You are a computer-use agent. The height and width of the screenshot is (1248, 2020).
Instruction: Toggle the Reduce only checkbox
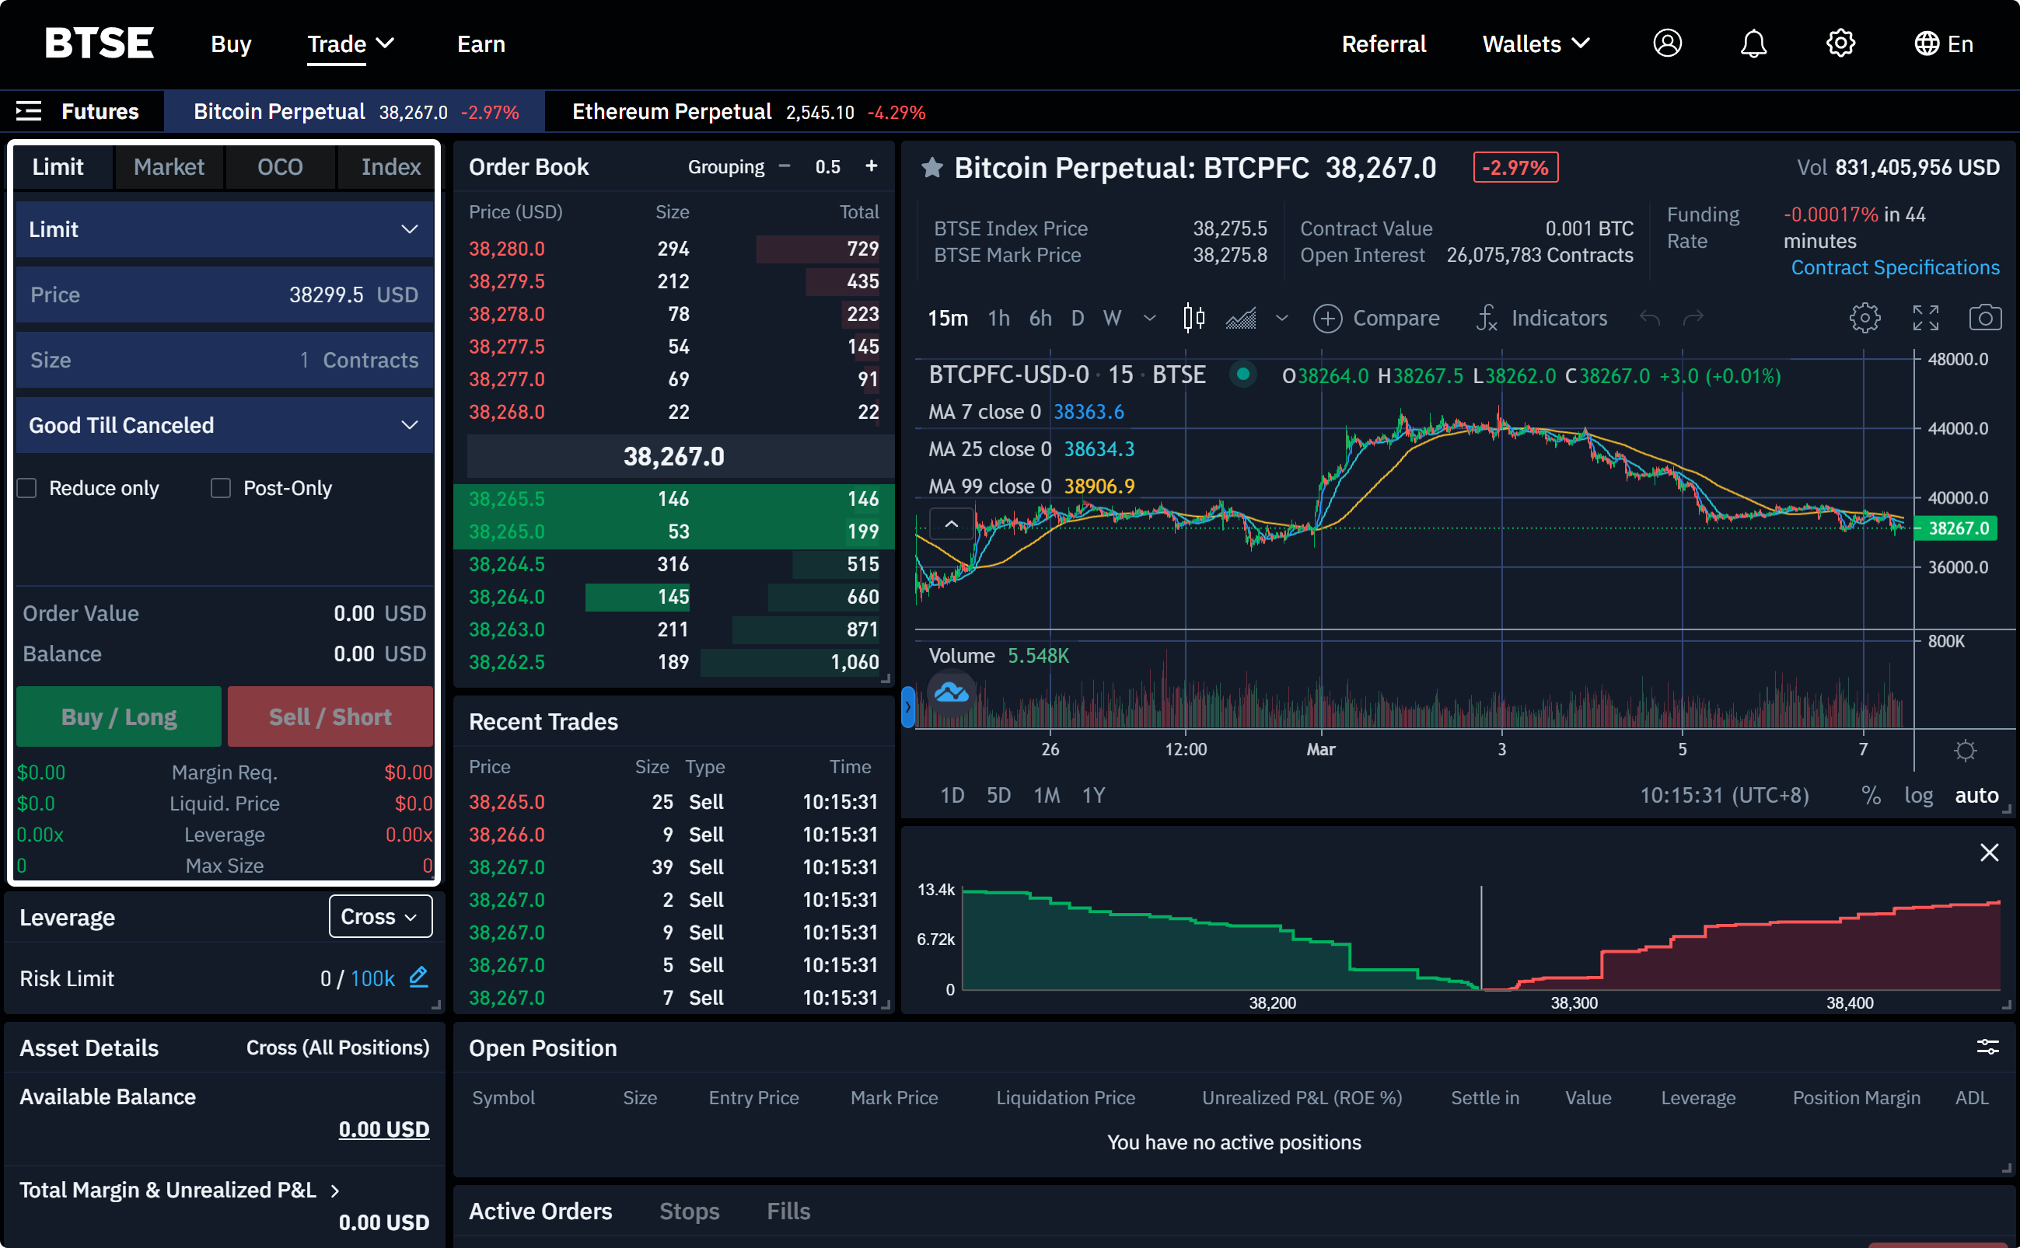pos(27,488)
